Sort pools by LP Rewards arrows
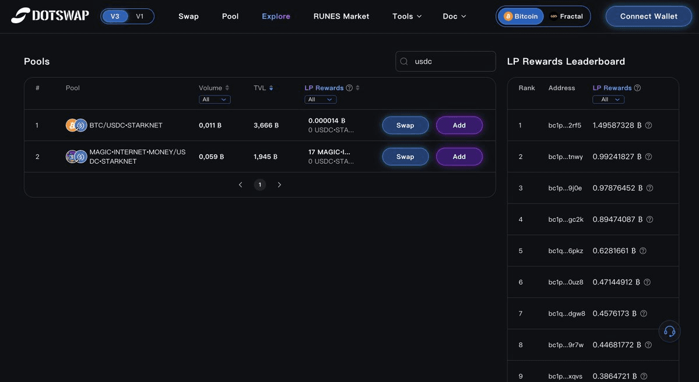Viewport: 699px width, 382px height. (357, 88)
